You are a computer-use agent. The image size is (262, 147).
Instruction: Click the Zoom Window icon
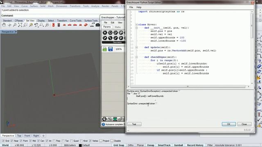click(x=25, y=25)
